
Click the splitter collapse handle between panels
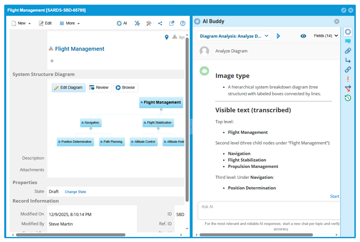point(191,126)
